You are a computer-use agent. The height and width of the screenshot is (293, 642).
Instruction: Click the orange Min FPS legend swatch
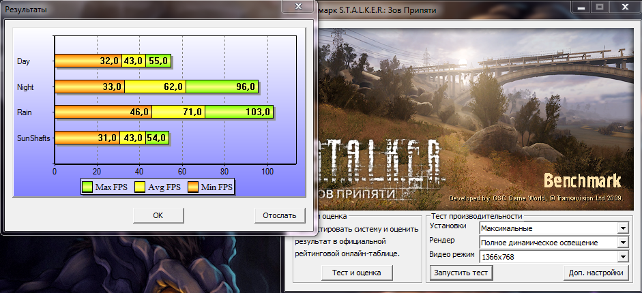pyautogui.click(x=193, y=187)
